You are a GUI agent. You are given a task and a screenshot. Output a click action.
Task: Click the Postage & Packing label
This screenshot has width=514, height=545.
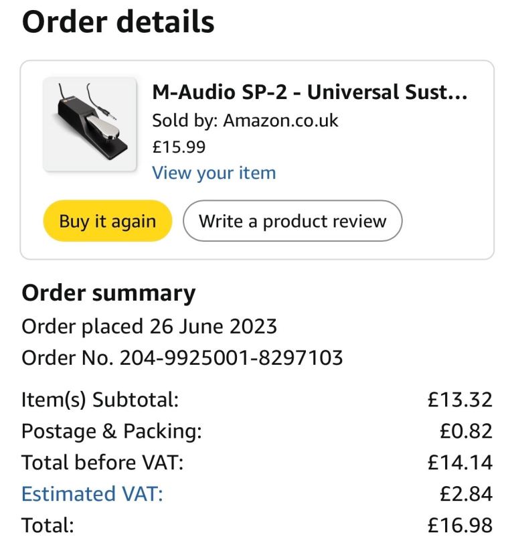point(112,431)
